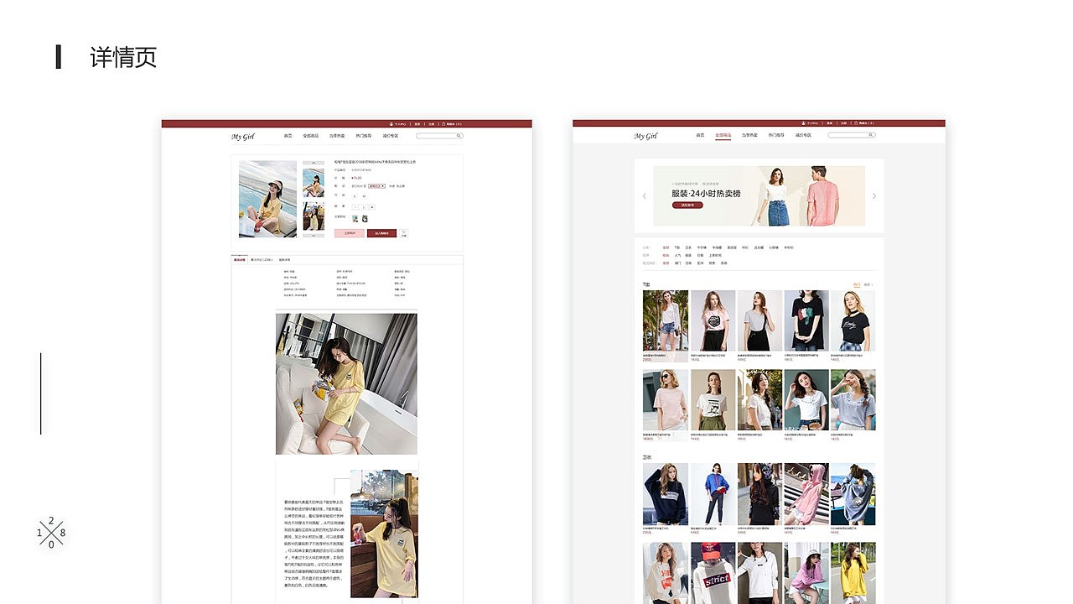1073x604 pixels.
Task: Open 全部商品 in the detail page navigation
Action: pyautogui.click(x=311, y=136)
